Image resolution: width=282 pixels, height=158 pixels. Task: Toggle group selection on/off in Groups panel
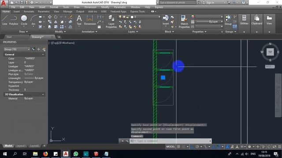pos(235,27)
